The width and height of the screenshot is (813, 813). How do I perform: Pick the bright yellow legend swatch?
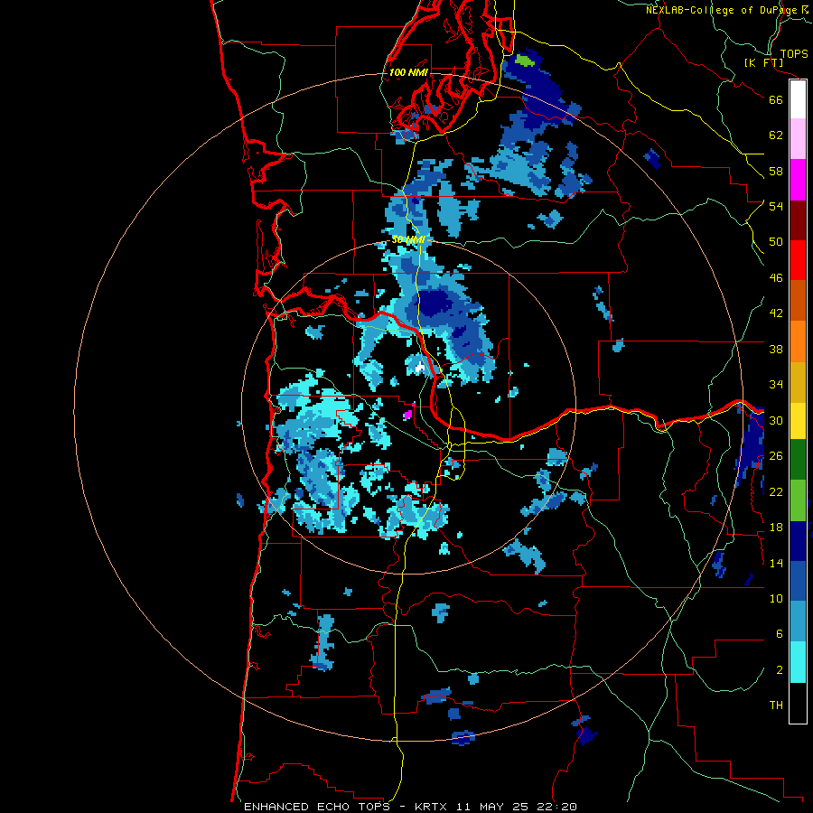798,420
